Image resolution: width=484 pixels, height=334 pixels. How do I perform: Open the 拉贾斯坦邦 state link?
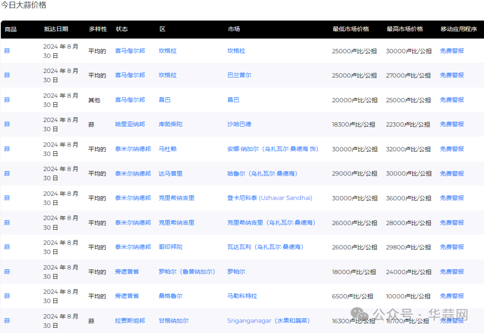tap(130, 321)
